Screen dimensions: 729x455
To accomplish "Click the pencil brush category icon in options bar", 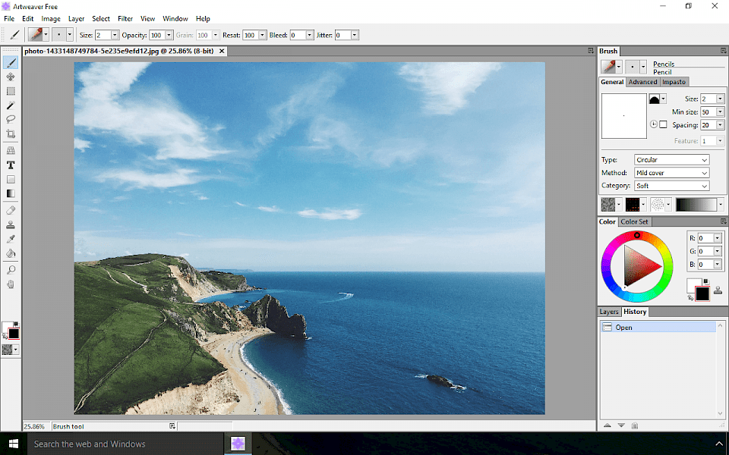I will [x=36, y=35].
